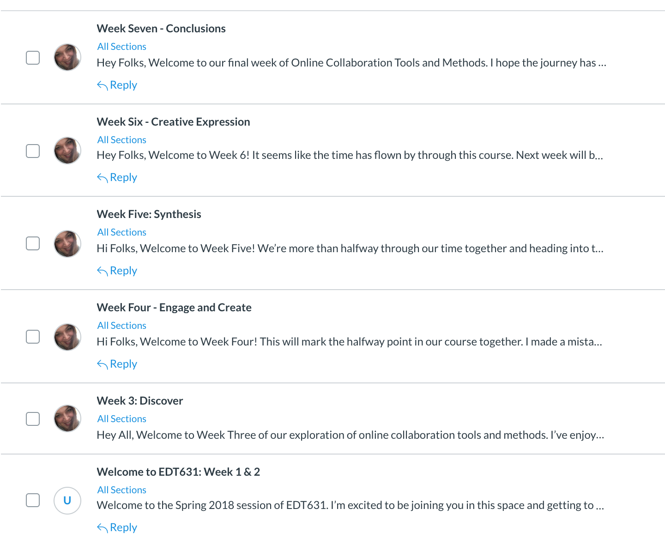Mark the Week Four - Engage and Create checkbox
The height and width of the screenshot is (545, 665).
[33, 337]
